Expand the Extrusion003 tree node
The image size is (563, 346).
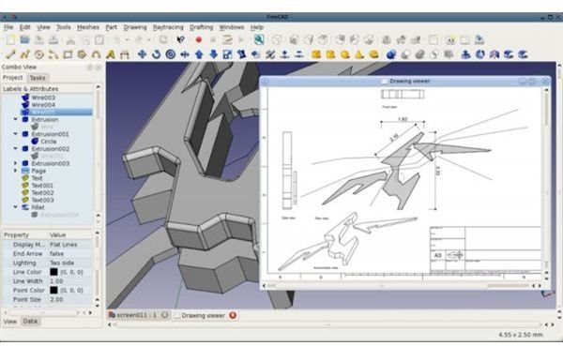pyautogui.click(x=15, y=163)
